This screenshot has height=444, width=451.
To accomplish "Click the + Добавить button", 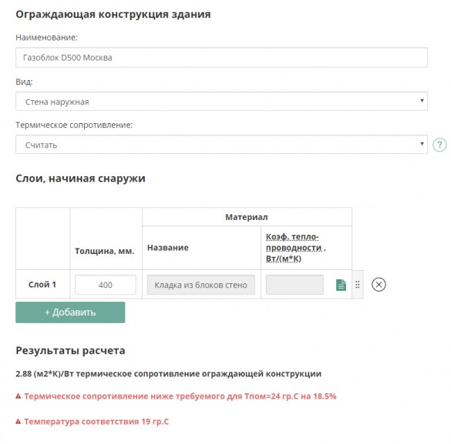I will tap(70, 312).
